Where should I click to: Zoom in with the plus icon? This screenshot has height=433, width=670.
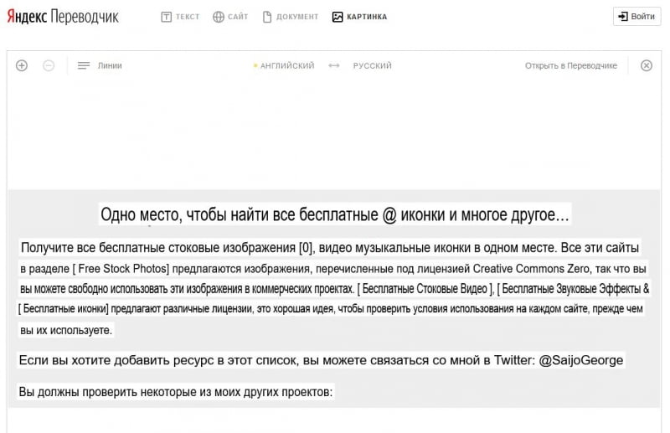click(x=22, y=65)
